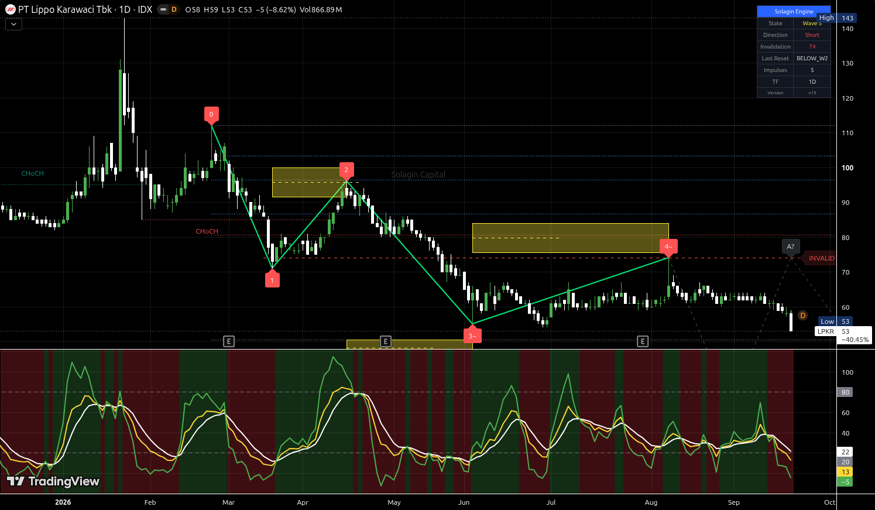875x510 pixels.
Task: Click the wave 4~ label marker
Action: point(668,247)
